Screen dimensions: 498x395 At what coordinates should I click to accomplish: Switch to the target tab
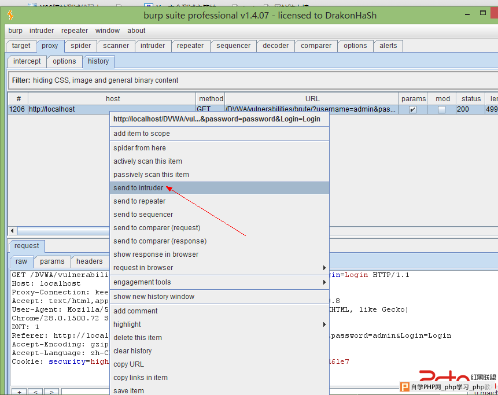pos(21,46)
